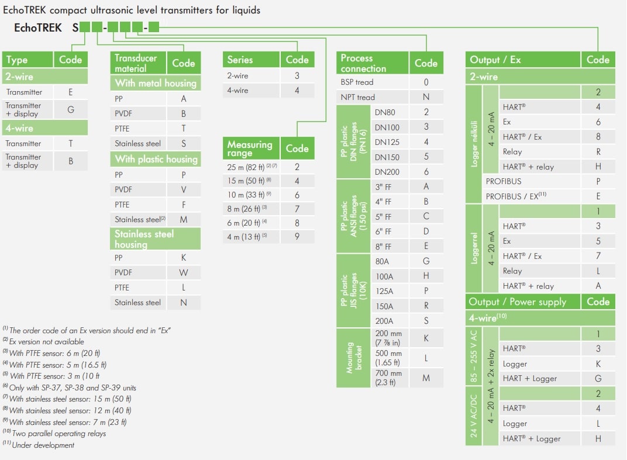Select the '500 mm (1.65 ft)' bracket entry
The width and height of the screenshot is (627, 460).
coord(407,358)
